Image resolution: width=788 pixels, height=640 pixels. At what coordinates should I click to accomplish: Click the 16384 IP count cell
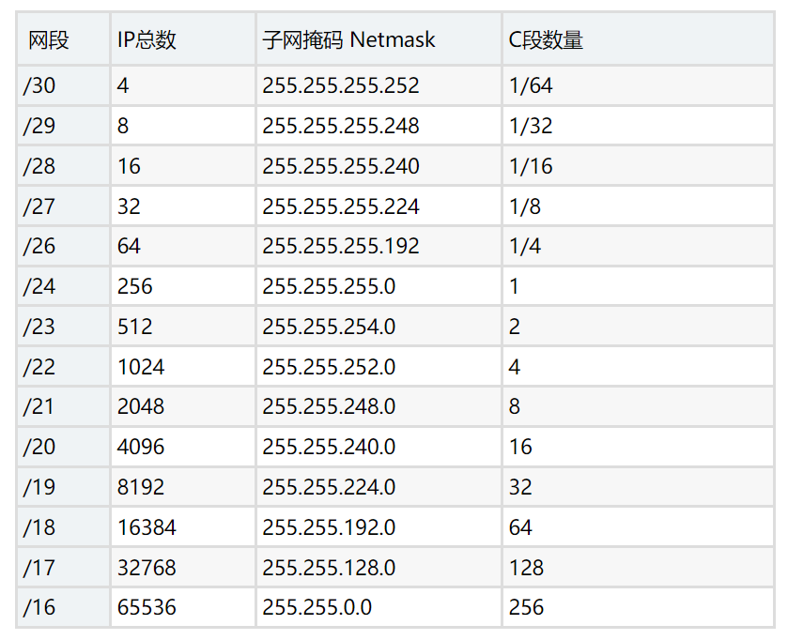point(183,527)
